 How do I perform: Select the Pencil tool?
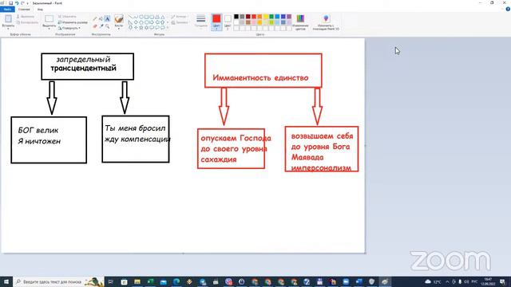click(x=95, y=19)
